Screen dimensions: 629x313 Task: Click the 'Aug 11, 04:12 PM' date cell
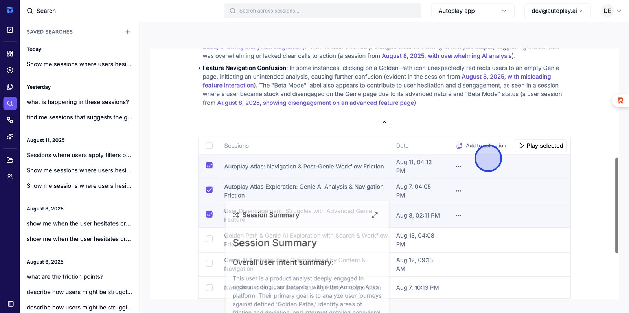[414, 167]
